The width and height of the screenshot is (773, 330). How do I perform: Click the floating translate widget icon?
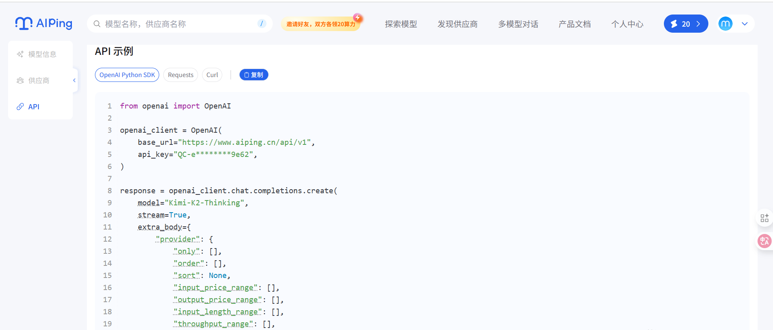point(764,241)
